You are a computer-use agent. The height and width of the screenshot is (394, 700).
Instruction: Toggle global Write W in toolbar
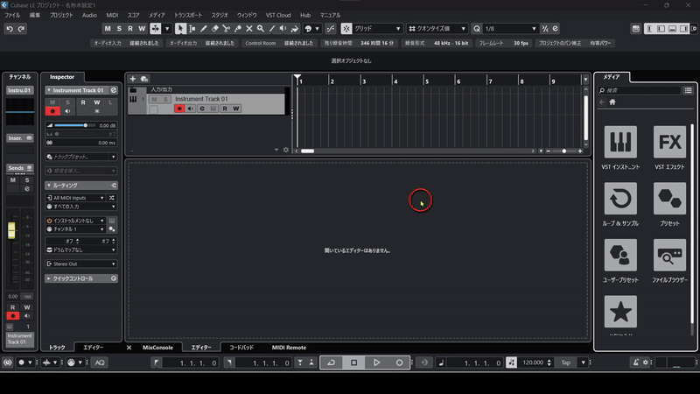click(142, 29)
